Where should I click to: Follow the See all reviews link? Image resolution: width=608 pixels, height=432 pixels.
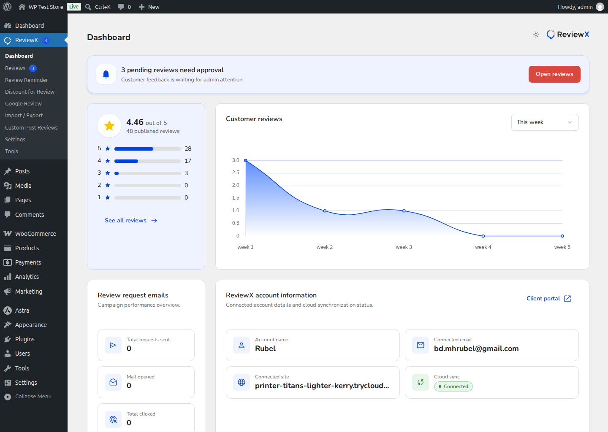[131, 220]
